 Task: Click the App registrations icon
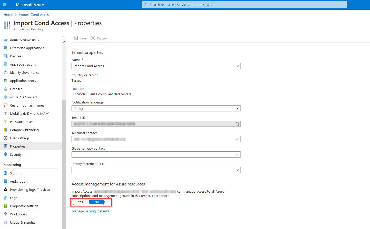[5, 64]
